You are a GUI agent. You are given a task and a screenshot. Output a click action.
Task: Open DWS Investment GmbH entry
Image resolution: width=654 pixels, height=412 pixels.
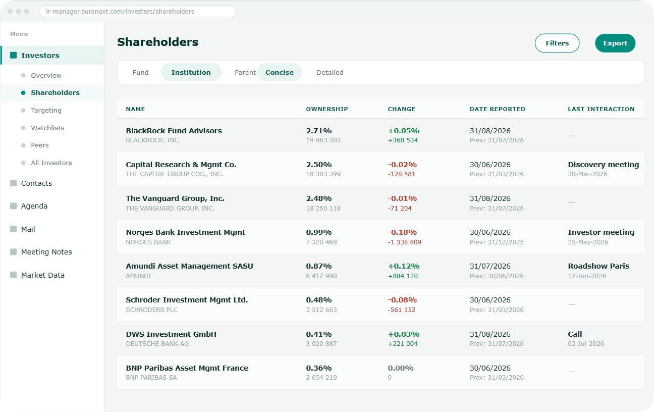tap(171, 334)
